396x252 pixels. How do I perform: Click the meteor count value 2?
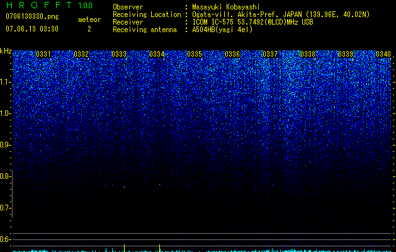click(x=89, y=29)
